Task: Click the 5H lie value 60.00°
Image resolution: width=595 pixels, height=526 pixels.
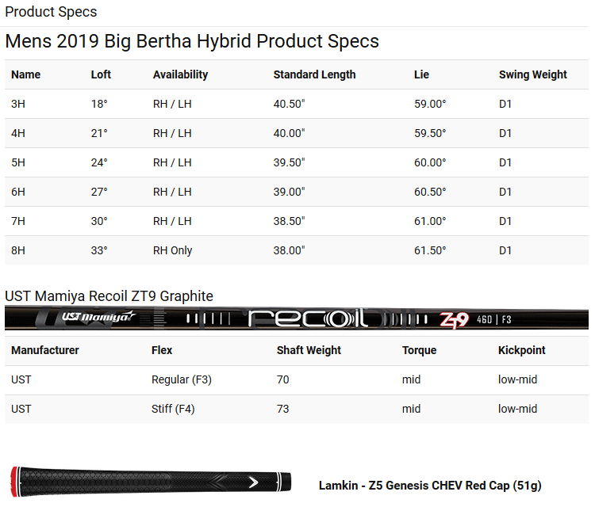Action: pyautogui.click(x=430, y=162)
